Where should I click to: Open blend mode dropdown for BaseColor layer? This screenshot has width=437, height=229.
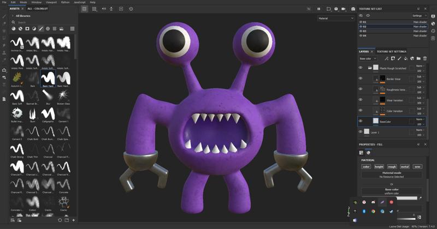420,119
